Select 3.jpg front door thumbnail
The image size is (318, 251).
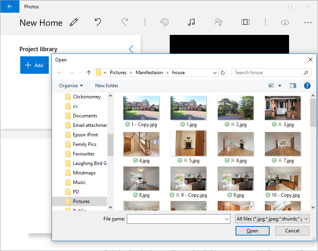click(x=283, y=108)
